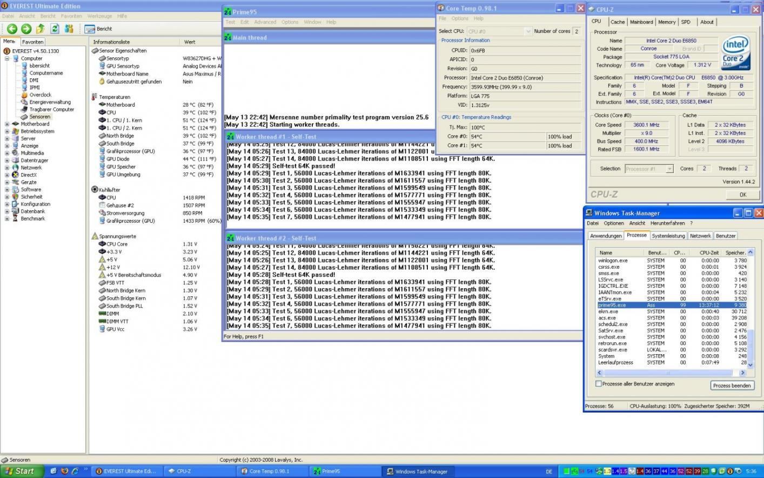Click the green Back arrow in EVEREST toolbar
The image size is (764, 478).
pos(12,29)
